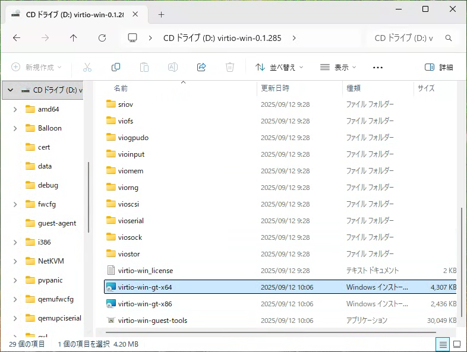Select the viostor folder row

280,254
